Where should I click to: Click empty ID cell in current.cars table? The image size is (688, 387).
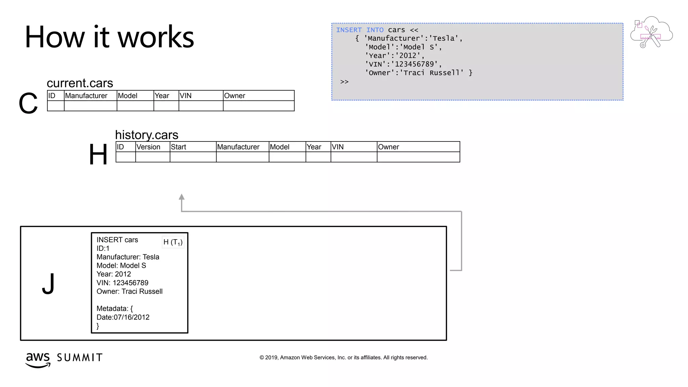pyautogui.click(x=55, y=106)
